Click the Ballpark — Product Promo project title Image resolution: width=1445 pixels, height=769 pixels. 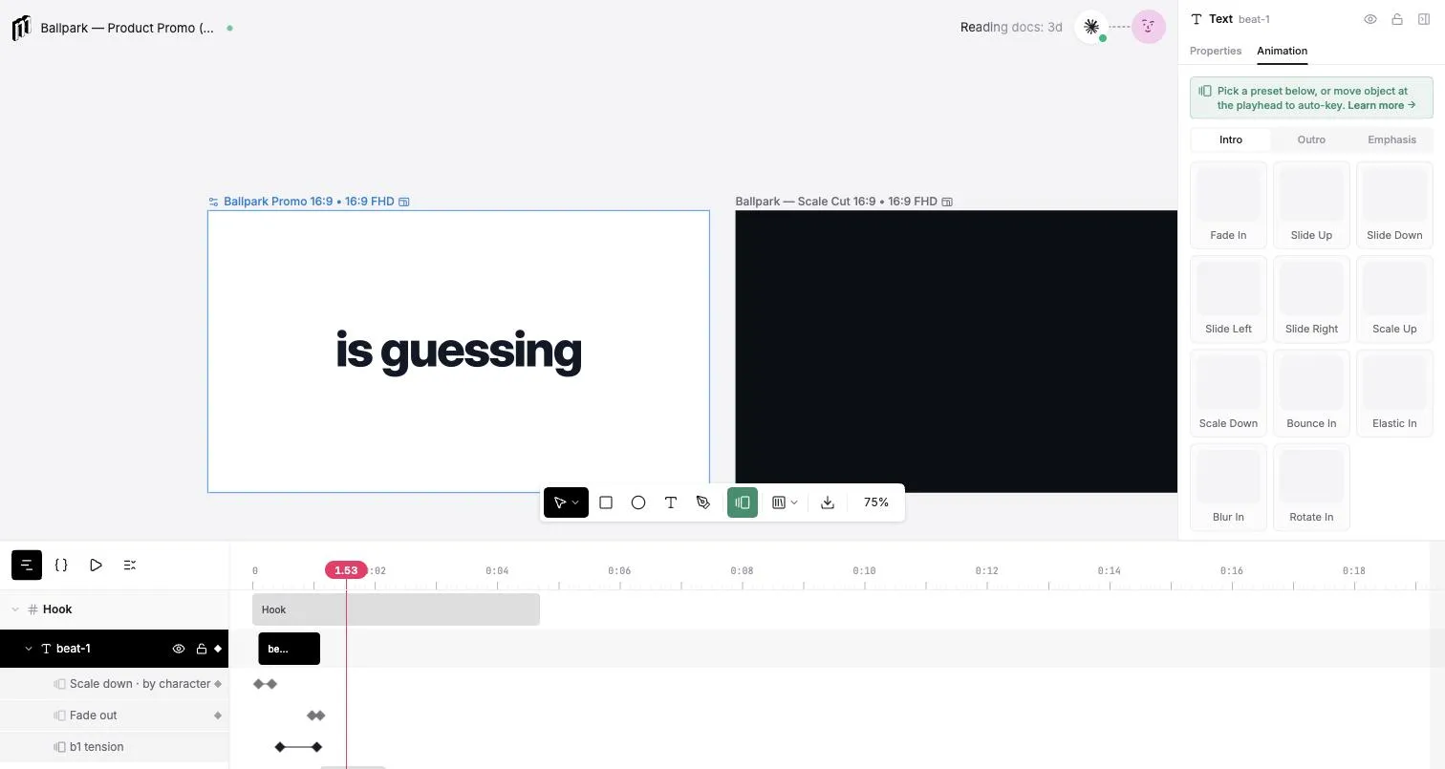point(127,28)
